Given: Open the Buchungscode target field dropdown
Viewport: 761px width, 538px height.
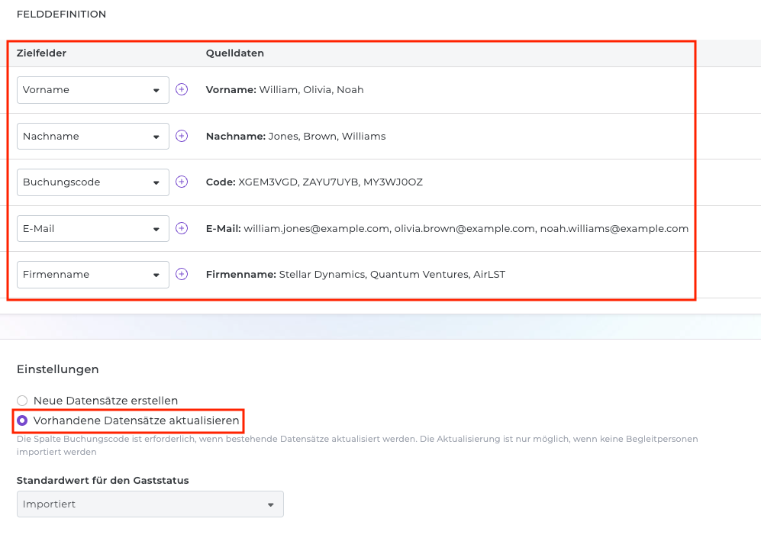Looking at the screenshot, I should pos(93,182).
